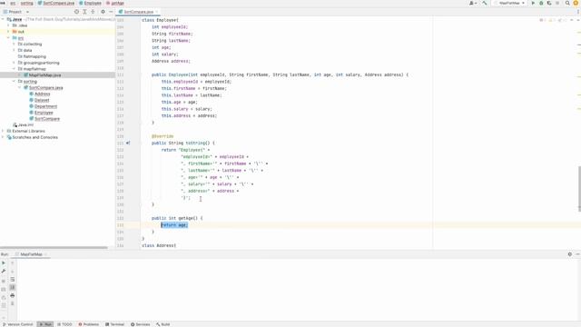Rerun the program from the Run panel
The image size is (581, 327).
pos(4,263)
